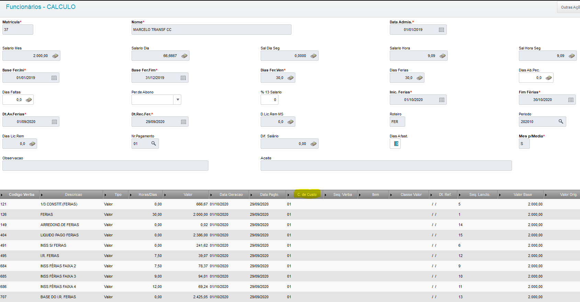Click the Mes p/Media field
This screenshot has height=302, width=580.
pyautogui.click(x=524, y=144)
